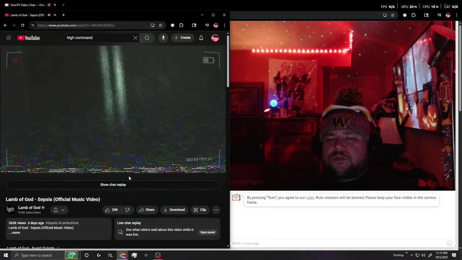Open the #Sepsis hashtag link
This screenshot has height=260, width=462.
coord(52,223)
